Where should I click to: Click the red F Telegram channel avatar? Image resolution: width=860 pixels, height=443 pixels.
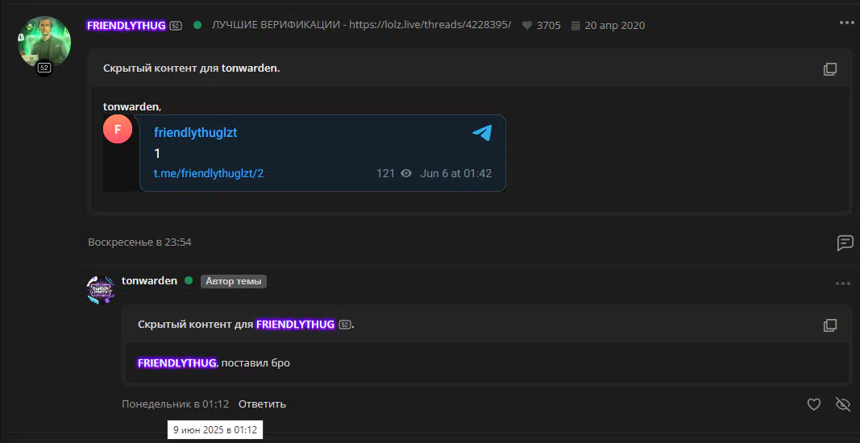[x=118, y=129]
